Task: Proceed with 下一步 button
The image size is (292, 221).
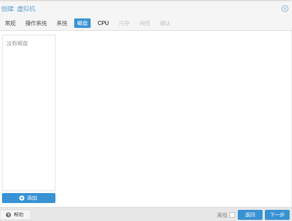Action: click(277, 215)
